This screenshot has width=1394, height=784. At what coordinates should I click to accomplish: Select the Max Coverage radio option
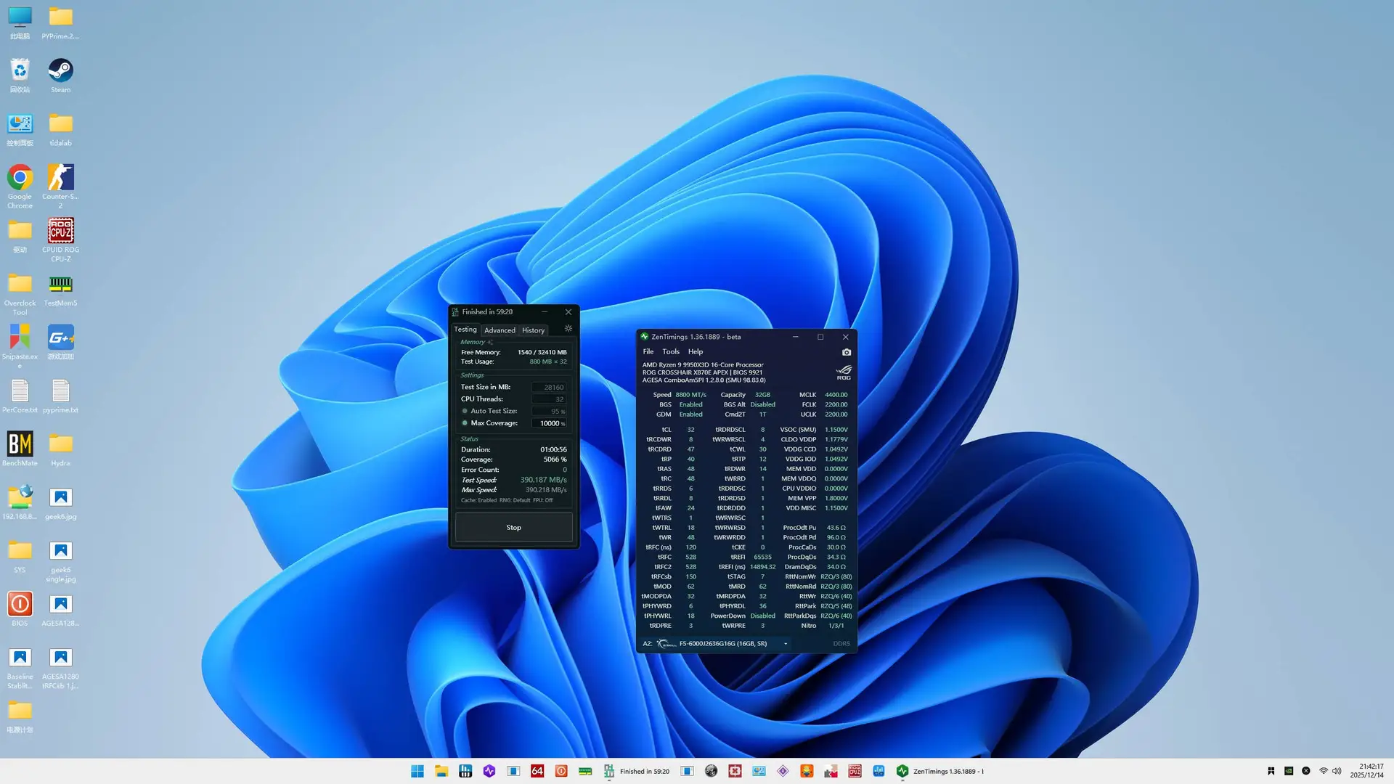click(x=465, y=423)
